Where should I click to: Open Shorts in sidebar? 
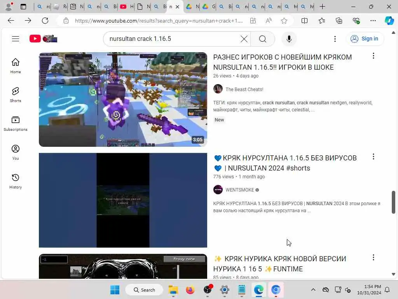tap(16, 95)
